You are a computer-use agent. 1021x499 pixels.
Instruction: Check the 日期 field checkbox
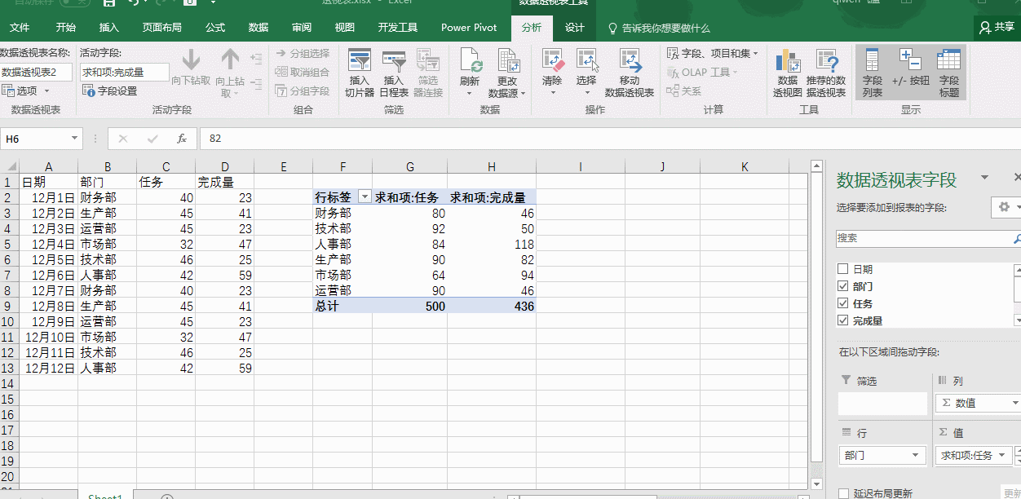pos(843,269)
